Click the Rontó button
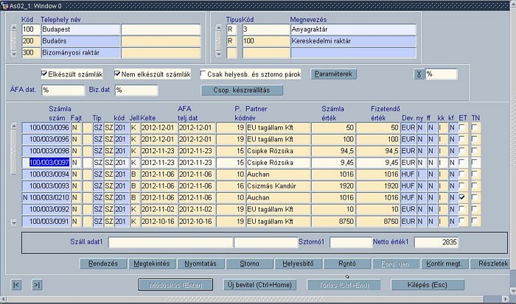This screenshot has width=516, height=304. tap(347, 264)
